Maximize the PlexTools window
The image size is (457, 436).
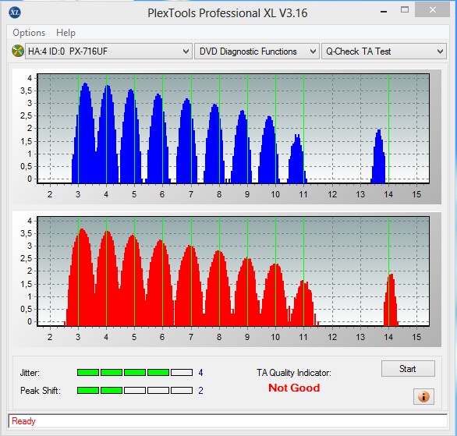pyautogui.click(x=405, y=10)
